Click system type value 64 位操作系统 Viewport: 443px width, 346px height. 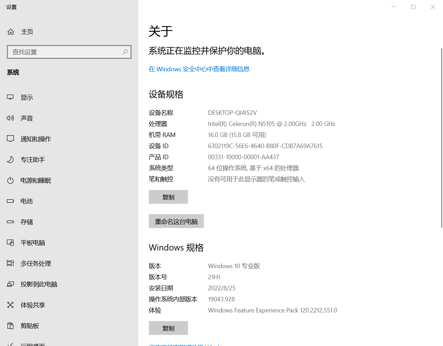(x=253, y=168)
